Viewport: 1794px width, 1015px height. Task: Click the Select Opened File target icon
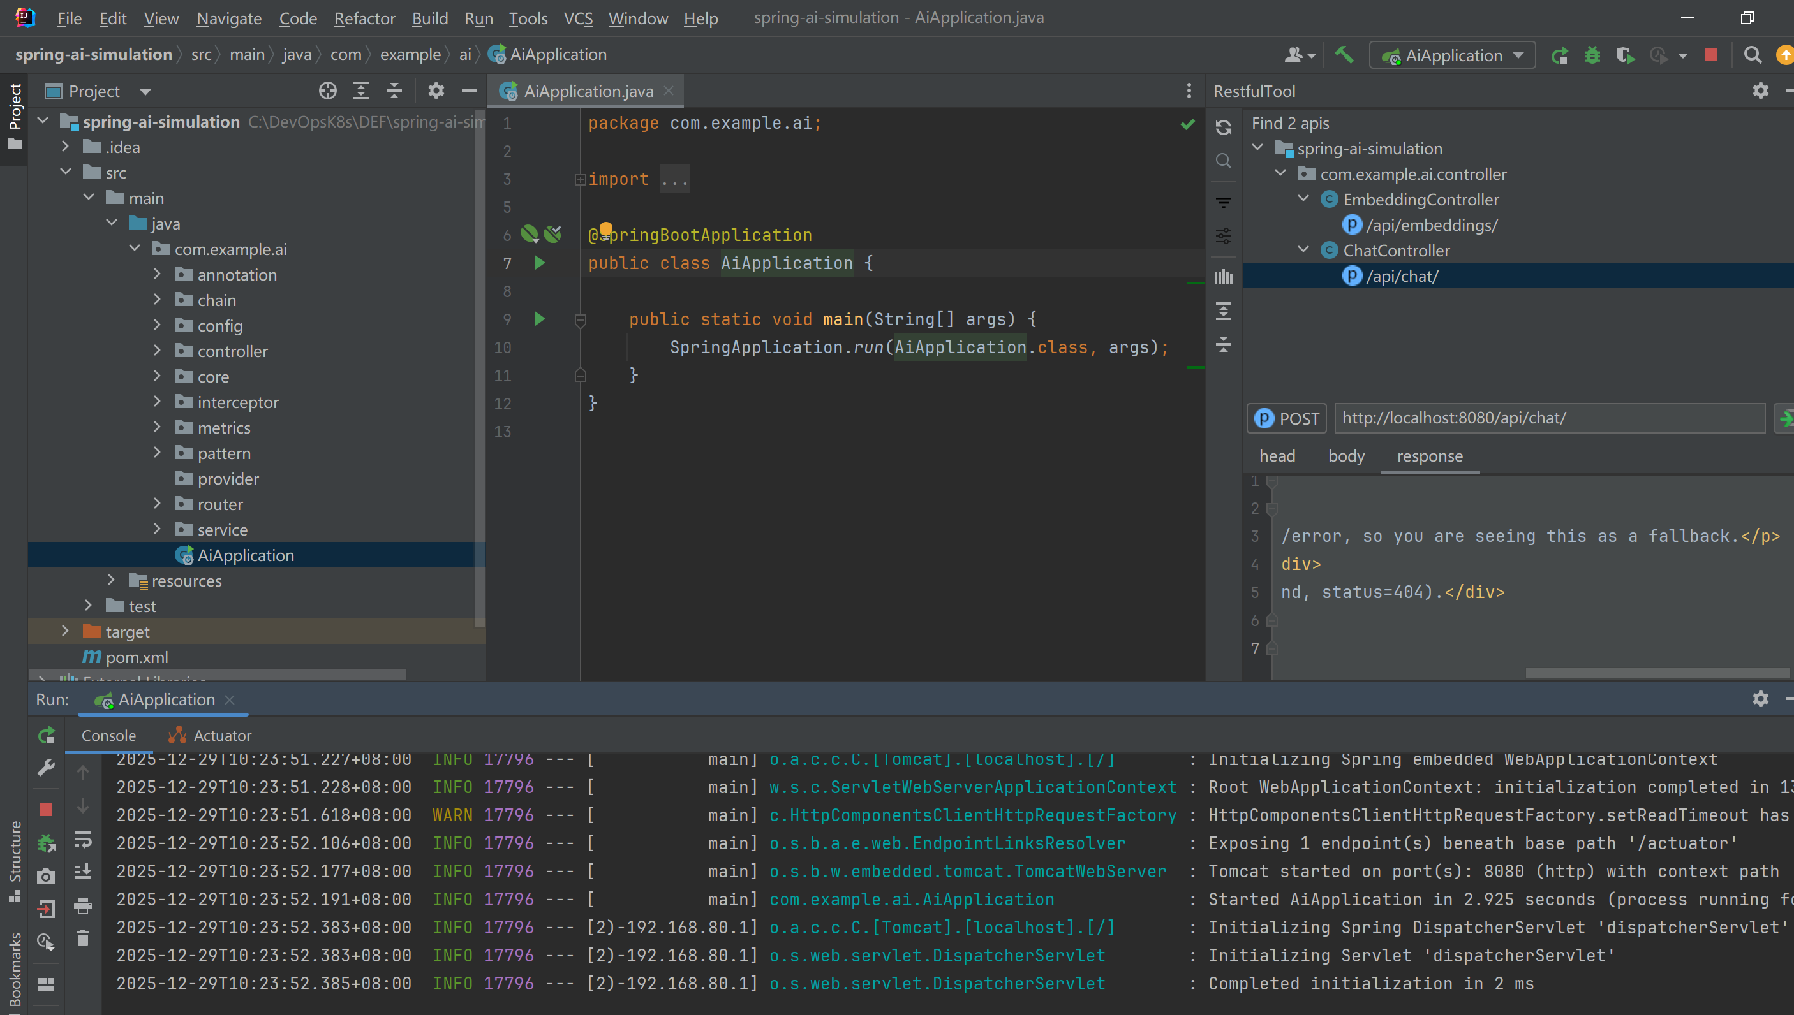(327, 91)
